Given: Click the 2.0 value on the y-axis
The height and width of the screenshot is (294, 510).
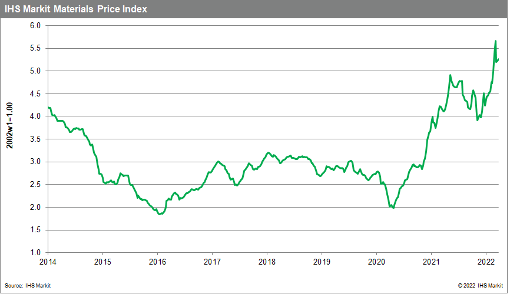Looking at the screenshot, I should click(35, 207).
